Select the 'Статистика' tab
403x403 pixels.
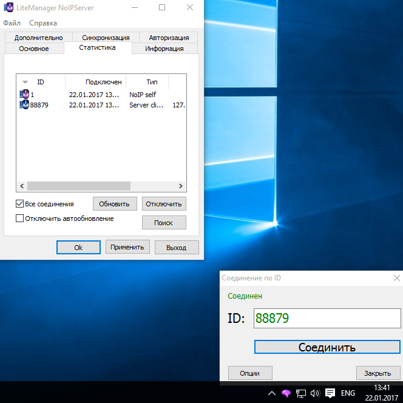point(97,47)
